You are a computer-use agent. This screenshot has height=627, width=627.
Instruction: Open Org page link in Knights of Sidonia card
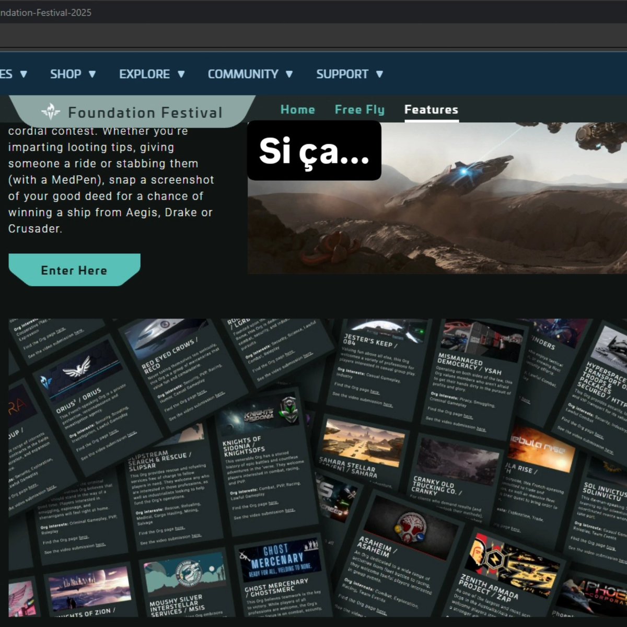point(273,504)
